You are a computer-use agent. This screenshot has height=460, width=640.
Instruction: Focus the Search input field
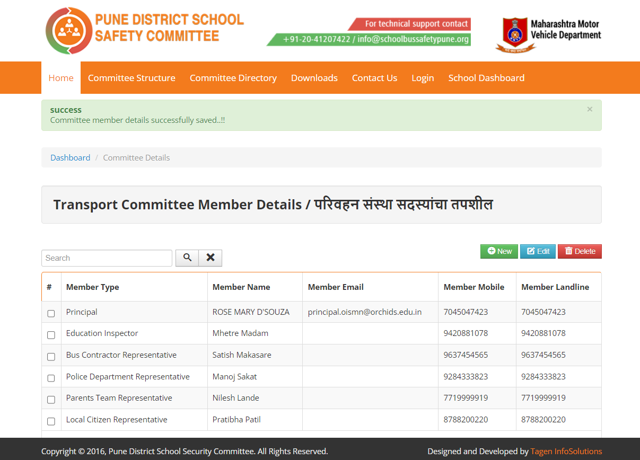click(107, 258)
